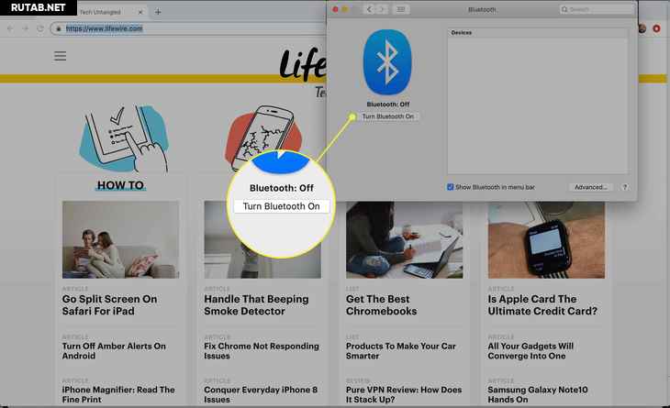This screenshot has height=408, width=670.
Task: Turn Bluetooth on in the Bluetooth window
Action: [388, 116]
